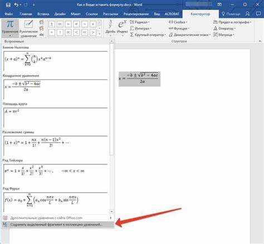Choose the Квадратное уравнение built-in equation
This screenshot has height=244, width=264.
pos(56,89)
